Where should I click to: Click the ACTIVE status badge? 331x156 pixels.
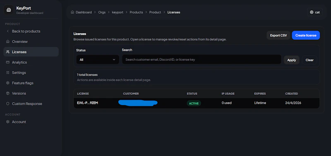[x=194, y=103]
